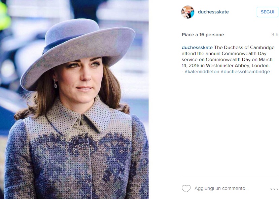Open the #katemiddleton hashtag
The height and width of the screenshot is (199, 279).
202,72
